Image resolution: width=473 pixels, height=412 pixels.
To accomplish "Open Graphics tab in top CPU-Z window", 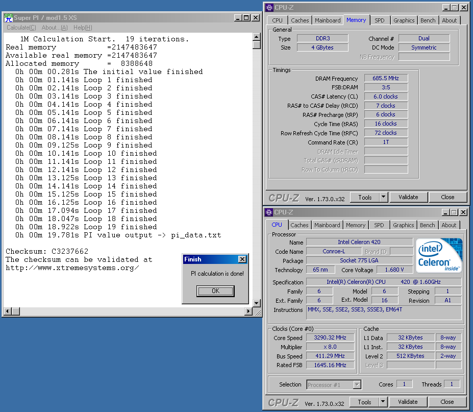I will point(404,20).
